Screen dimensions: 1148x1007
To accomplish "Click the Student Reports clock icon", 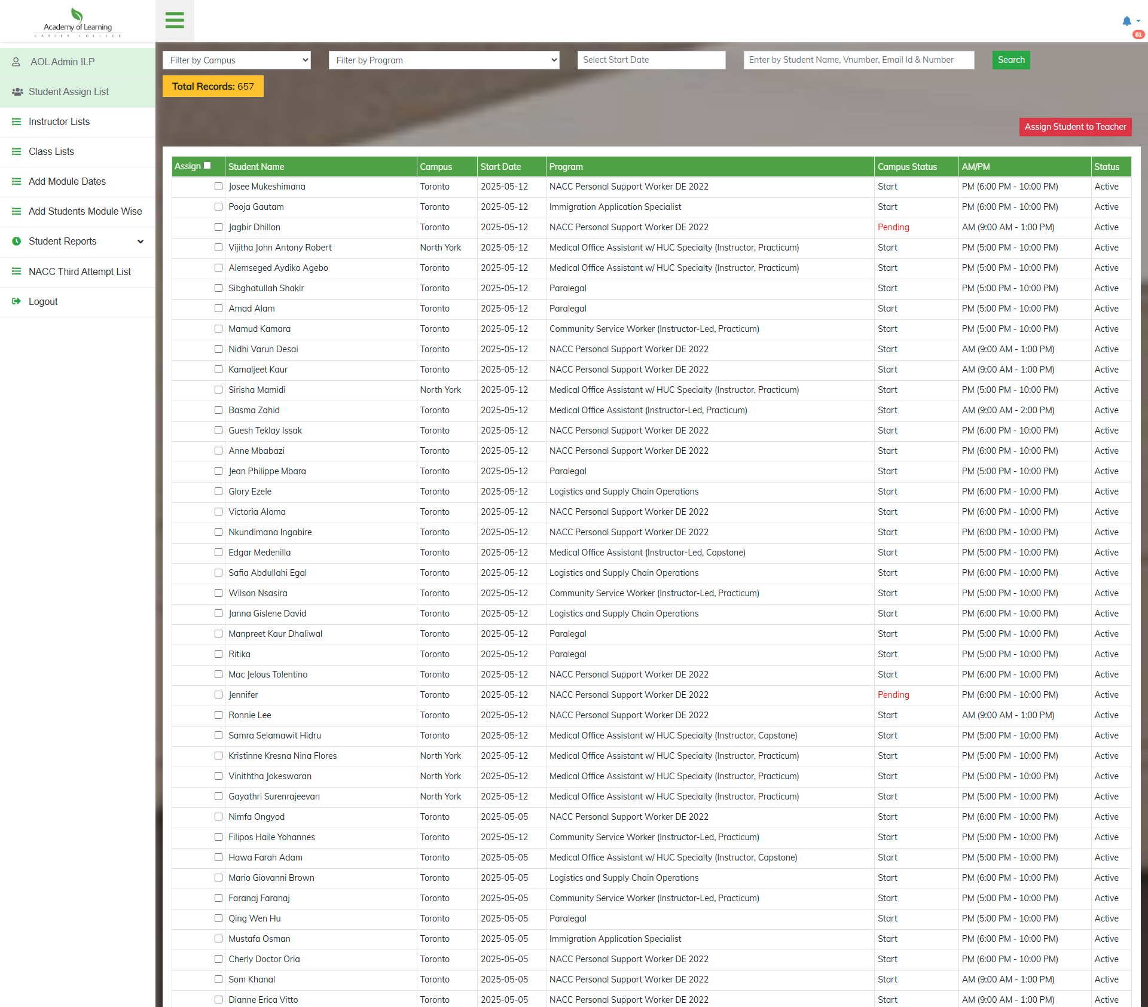I will click(16, 242).
